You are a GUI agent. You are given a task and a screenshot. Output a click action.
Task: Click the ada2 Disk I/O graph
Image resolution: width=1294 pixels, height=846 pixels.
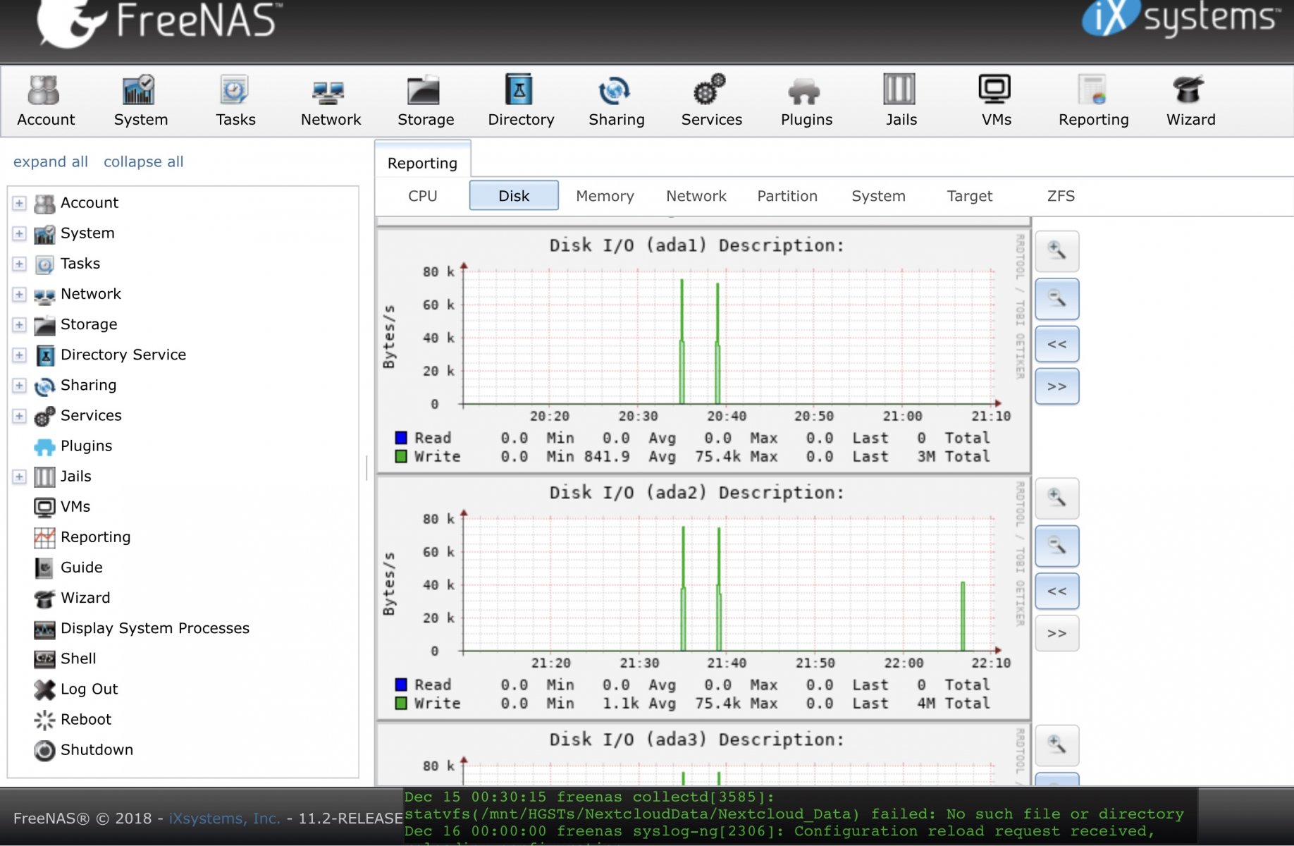pos(703,598)
